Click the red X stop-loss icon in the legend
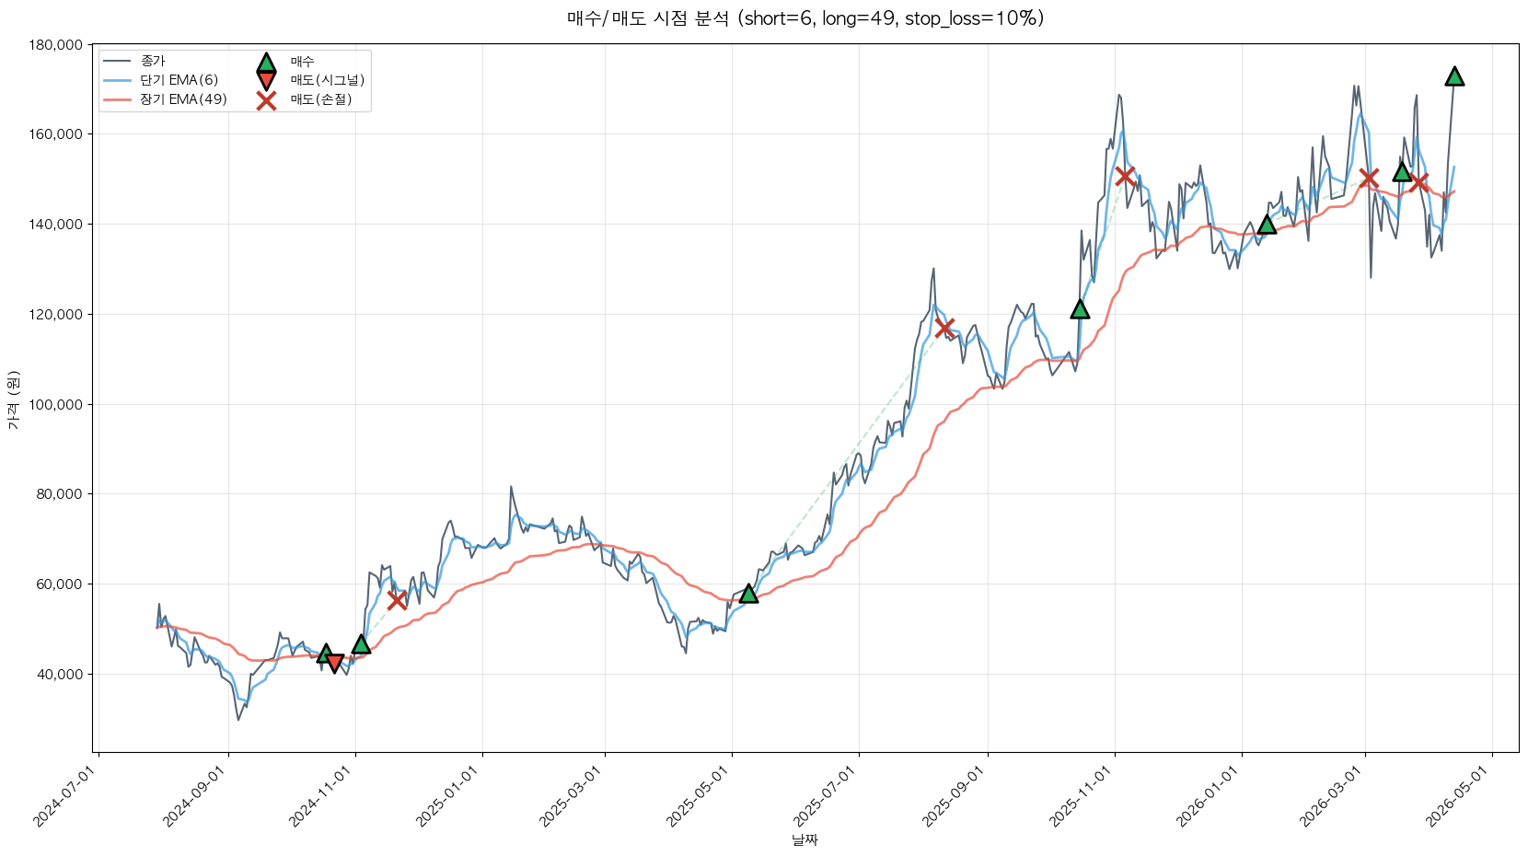 point(266,100)
